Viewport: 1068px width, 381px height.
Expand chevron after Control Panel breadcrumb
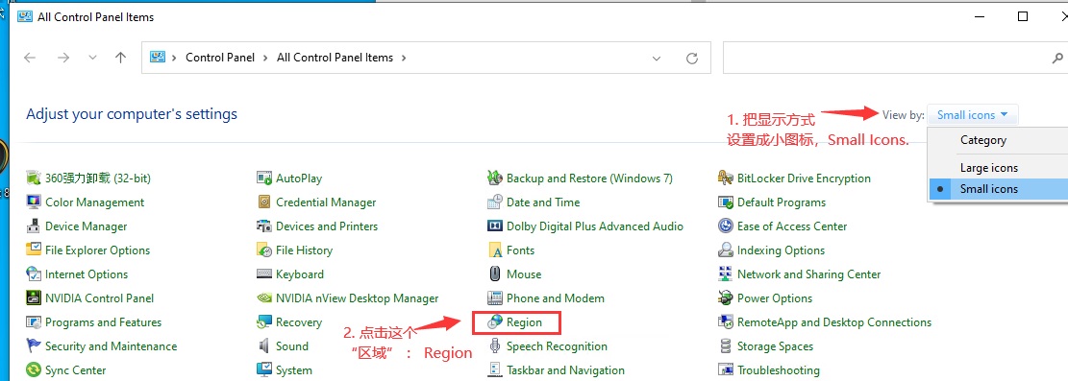[x=265, y=58]
